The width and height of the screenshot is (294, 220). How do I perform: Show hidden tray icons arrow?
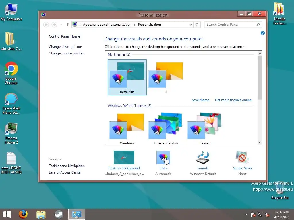coord(246,215)
